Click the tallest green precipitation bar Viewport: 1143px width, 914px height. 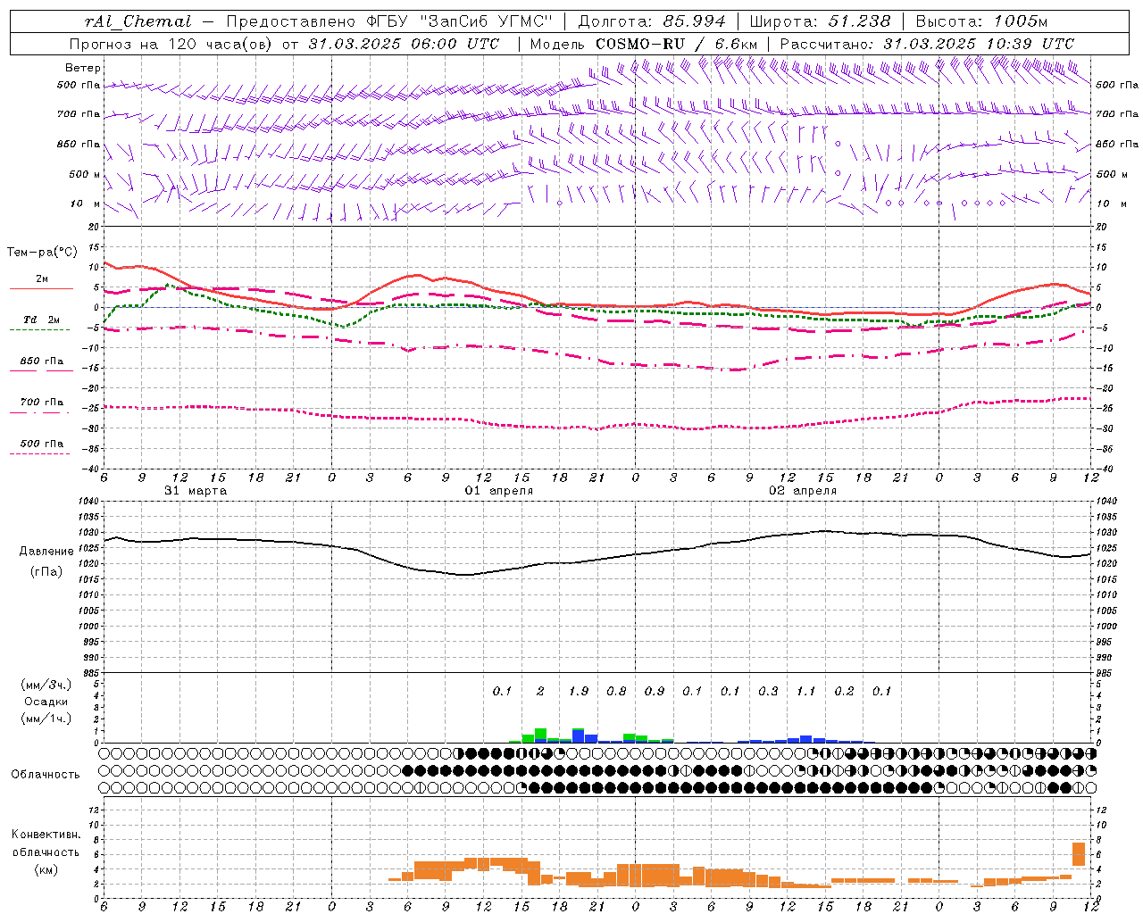[x=540, y=734]
